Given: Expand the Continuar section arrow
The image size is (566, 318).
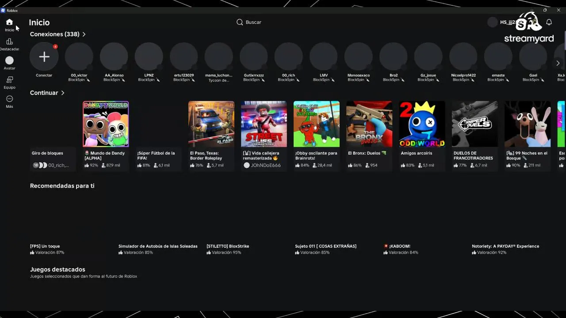Looking at the screenshot, I should point(63,93).
